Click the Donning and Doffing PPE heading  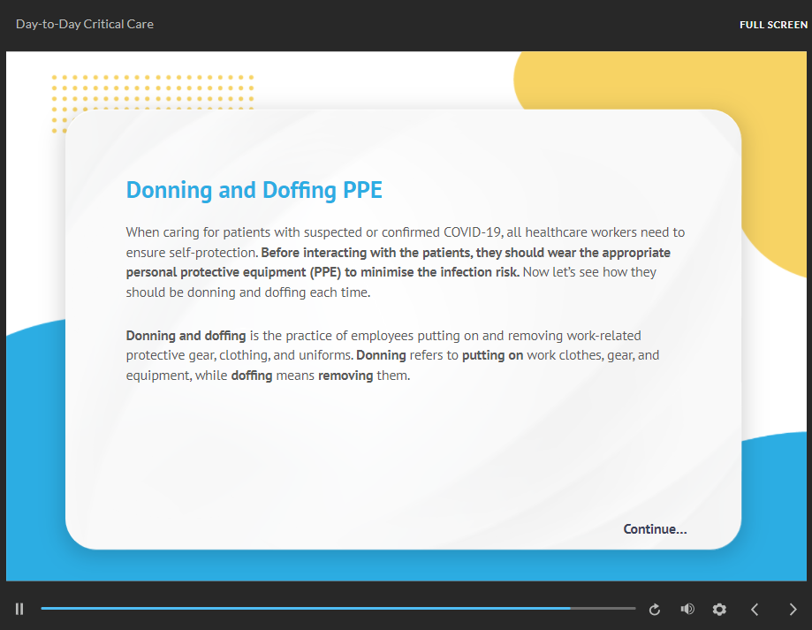pos(254,190)
